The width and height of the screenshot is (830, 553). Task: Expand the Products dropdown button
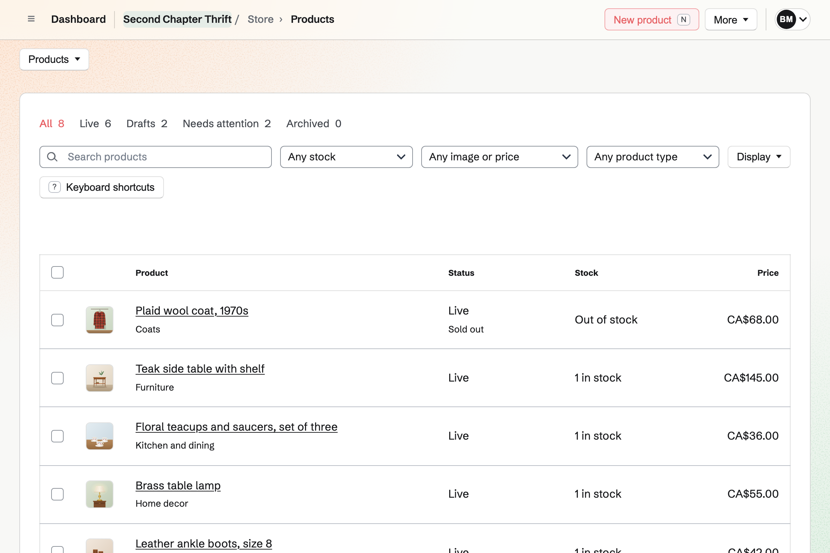[x=54, y=59]
